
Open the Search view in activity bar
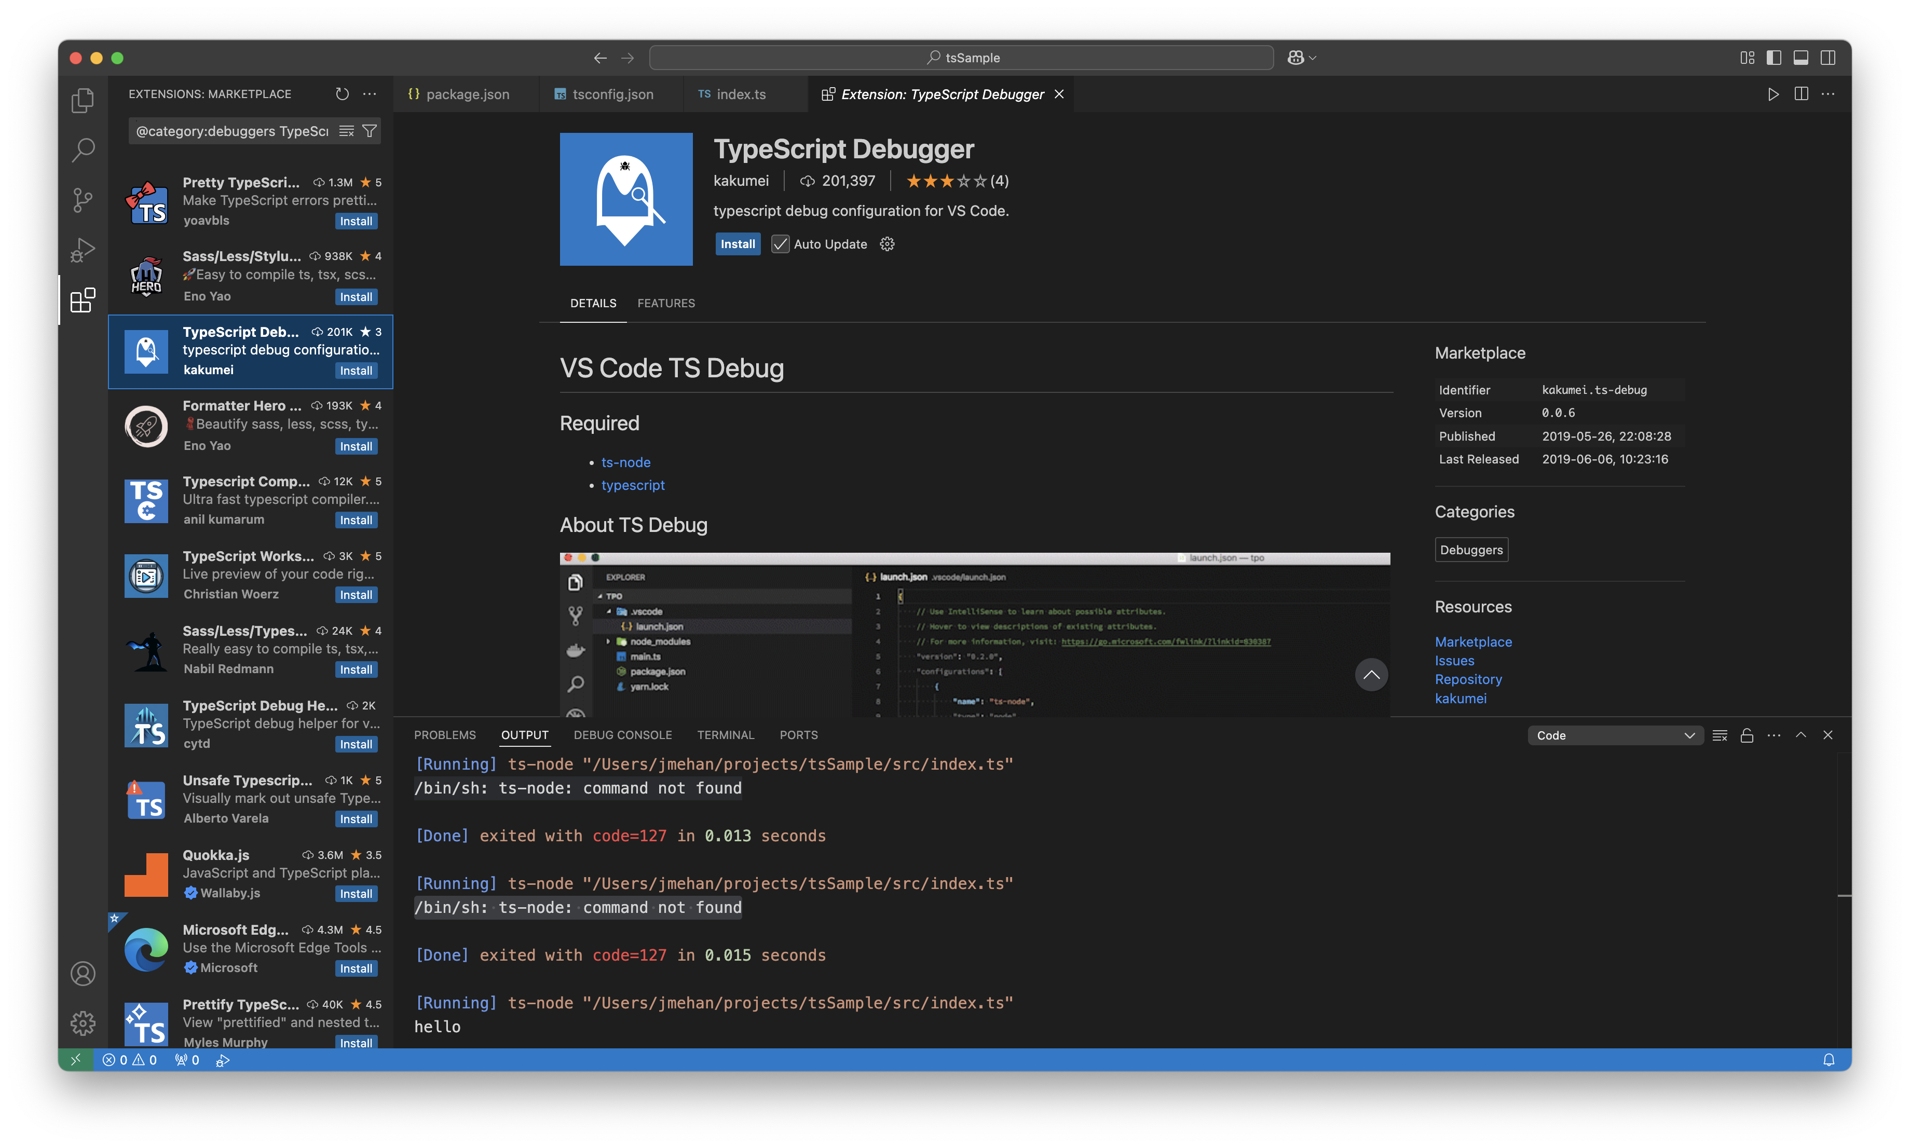click(x=83, y=149)
